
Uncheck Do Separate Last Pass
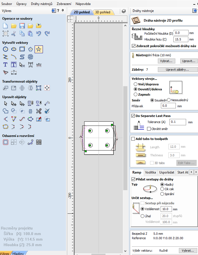(133, 116)
